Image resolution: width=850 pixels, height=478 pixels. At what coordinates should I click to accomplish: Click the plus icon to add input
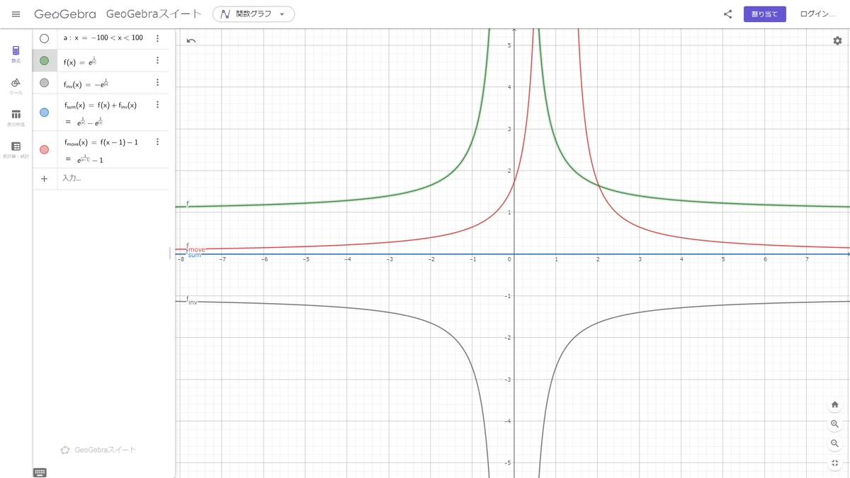(45, 178)
